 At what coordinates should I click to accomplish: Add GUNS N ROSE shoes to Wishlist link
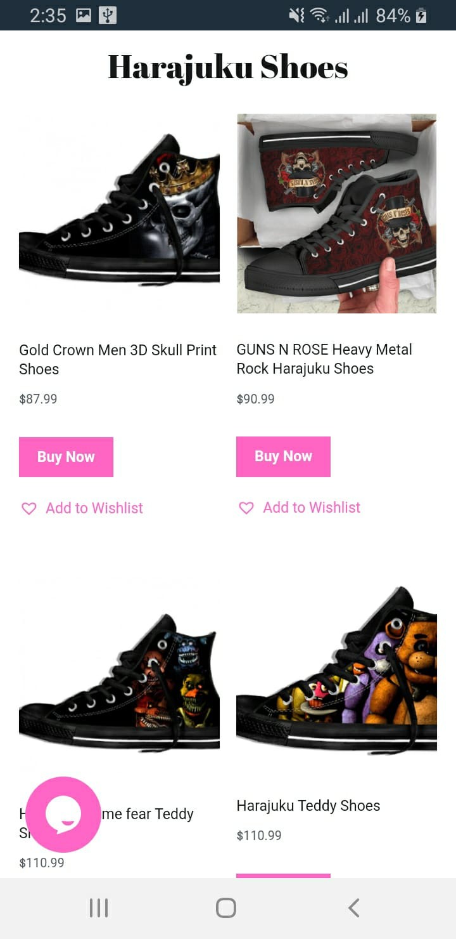pyautogui.click(x=312, y=508)
